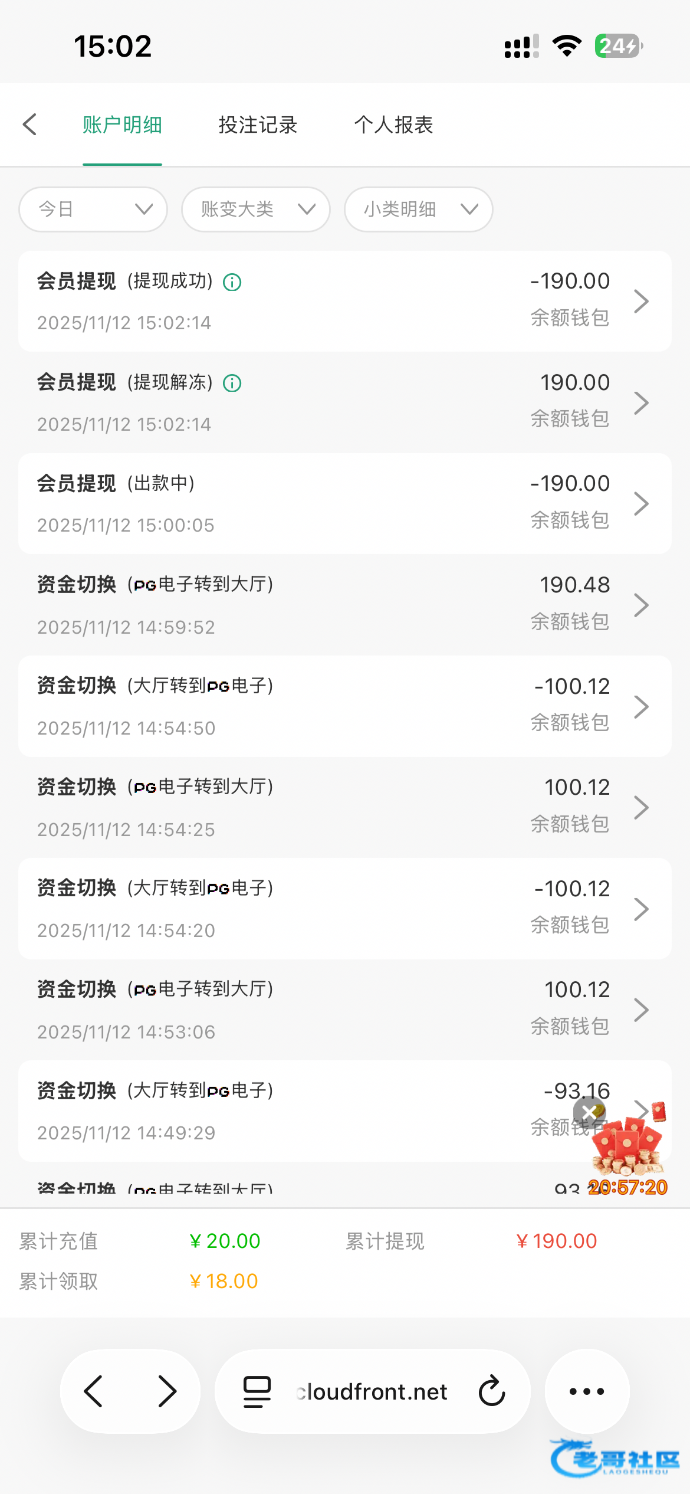Go to the previous browser page
690x1494 pixels.
(94, 1391)
